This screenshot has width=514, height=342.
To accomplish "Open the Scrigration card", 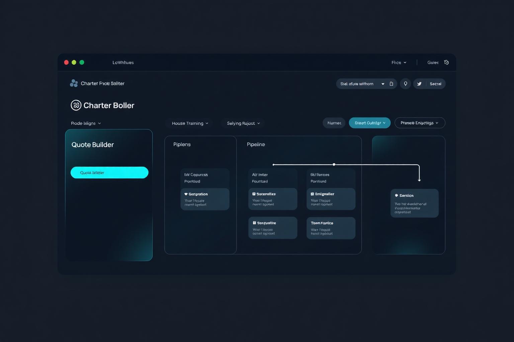I will tap(205, 199).
